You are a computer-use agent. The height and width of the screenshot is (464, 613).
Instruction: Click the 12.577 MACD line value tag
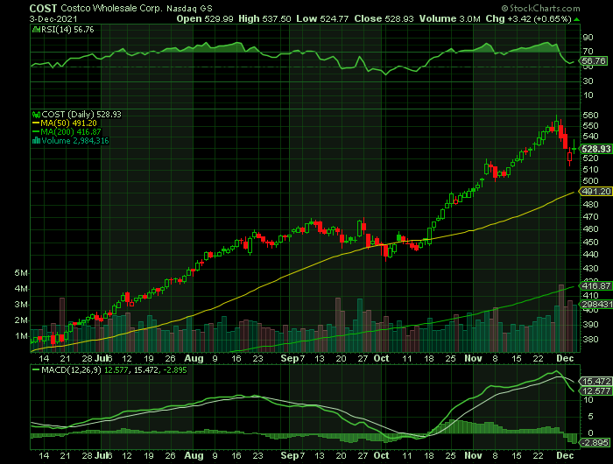pyautogui.click(x=595, y=391)
